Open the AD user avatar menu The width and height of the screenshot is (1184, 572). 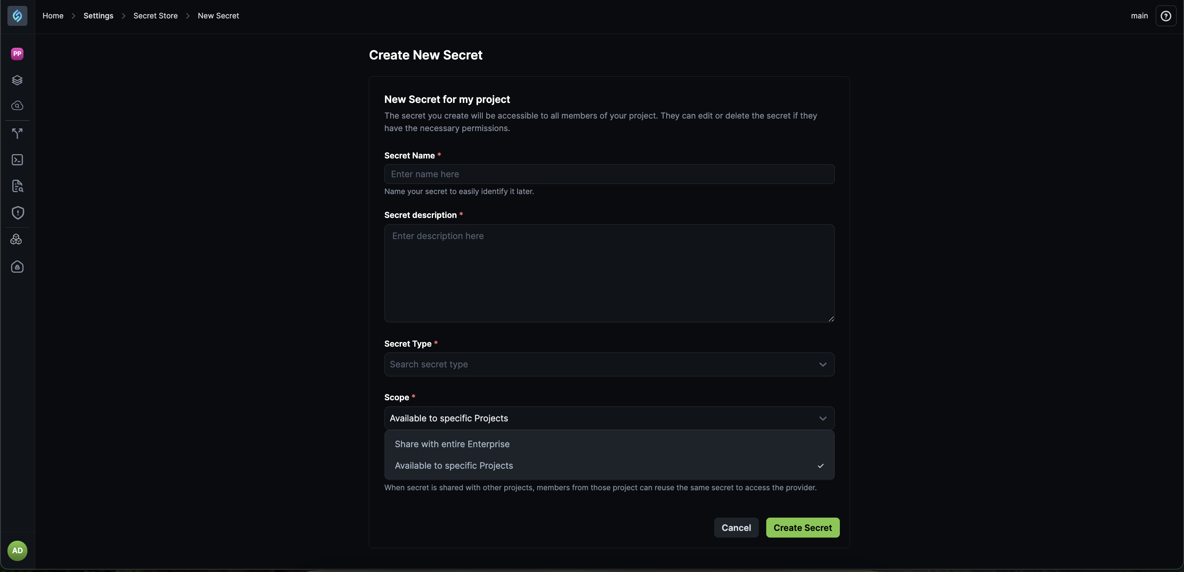pos(18,550)
